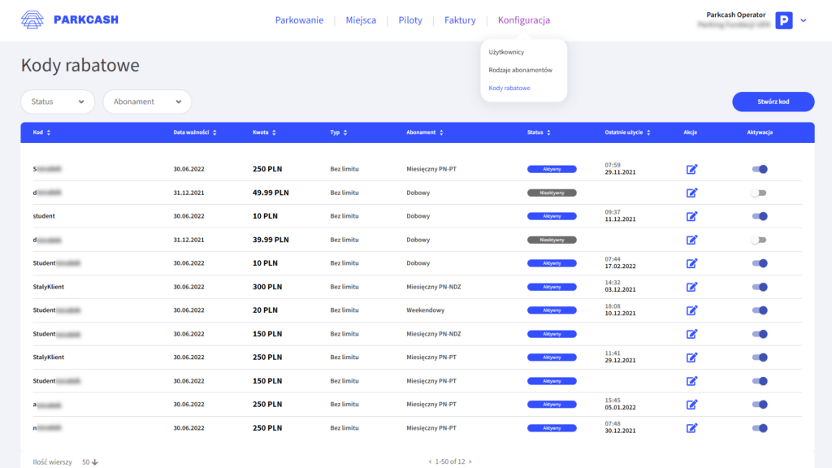Click the edit icon for the 39.99 PLN code

pyautogui.click(x=691, y=240)
